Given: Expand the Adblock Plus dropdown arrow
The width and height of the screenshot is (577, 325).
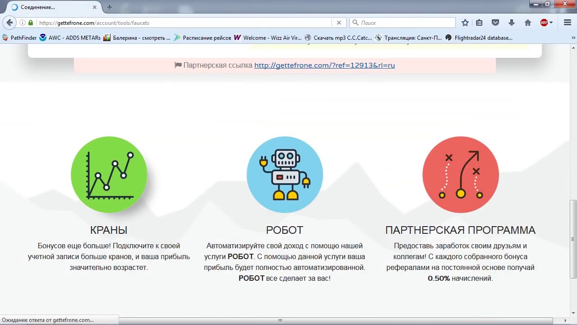Looking at the screenshot, I should pos(551,23).
